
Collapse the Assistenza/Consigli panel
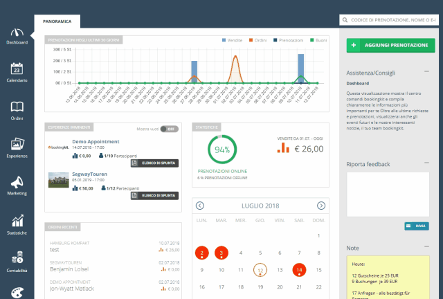[x=426, y=71]
